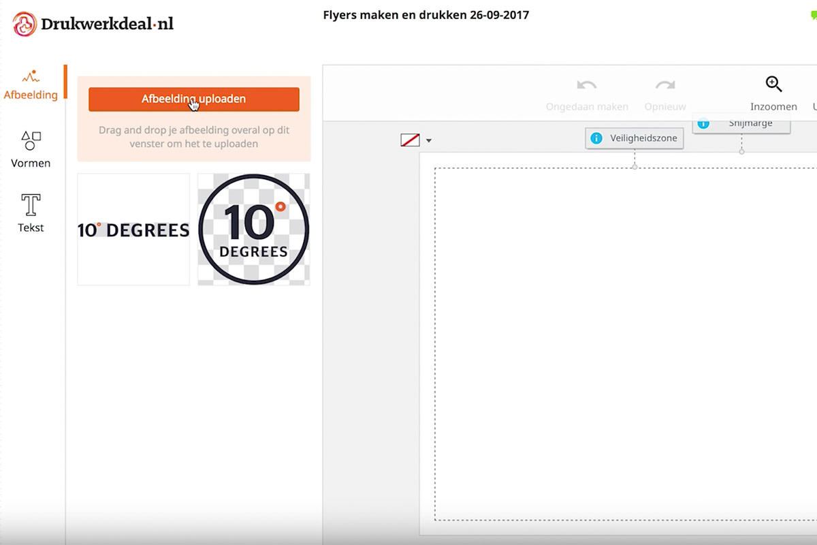Click the drag and drop upload hint text
The width and height of the screenshot is (817, 545).
[193, 137]
